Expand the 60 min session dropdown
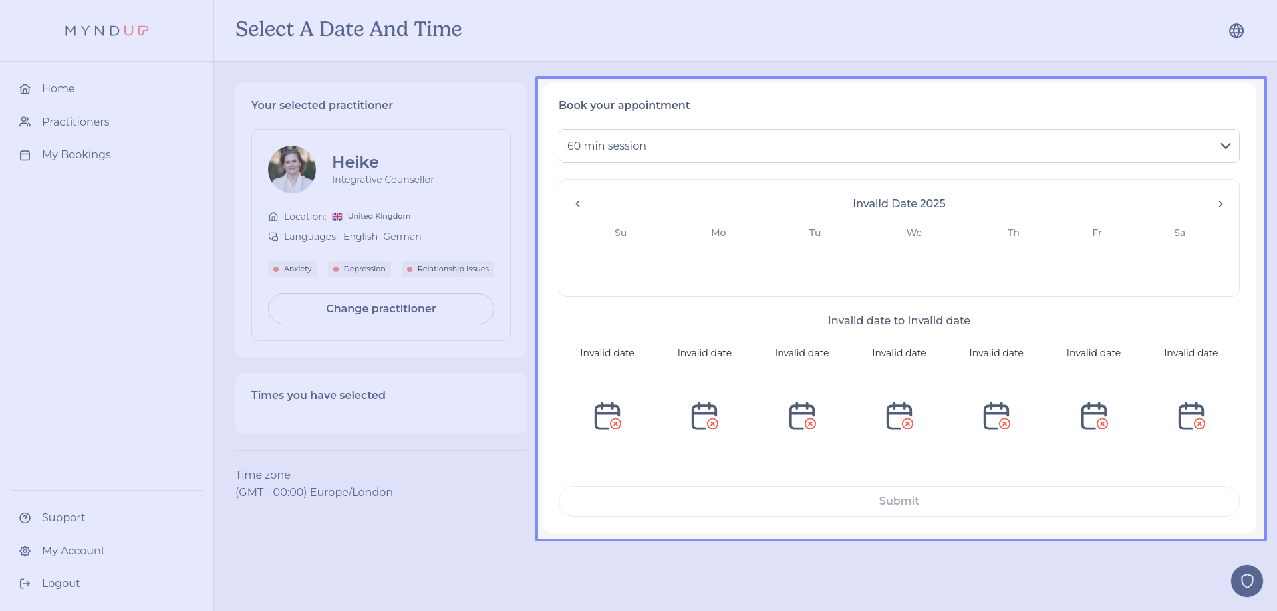 coord(899,146)
